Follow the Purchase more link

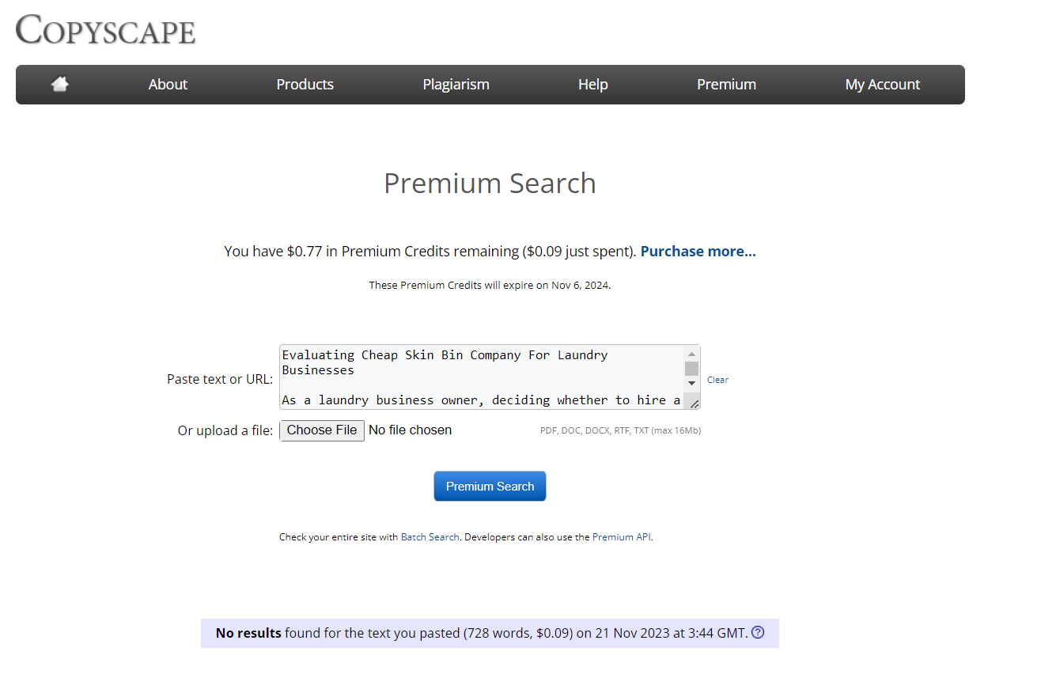pyautogui.click(x=698, y=252)
